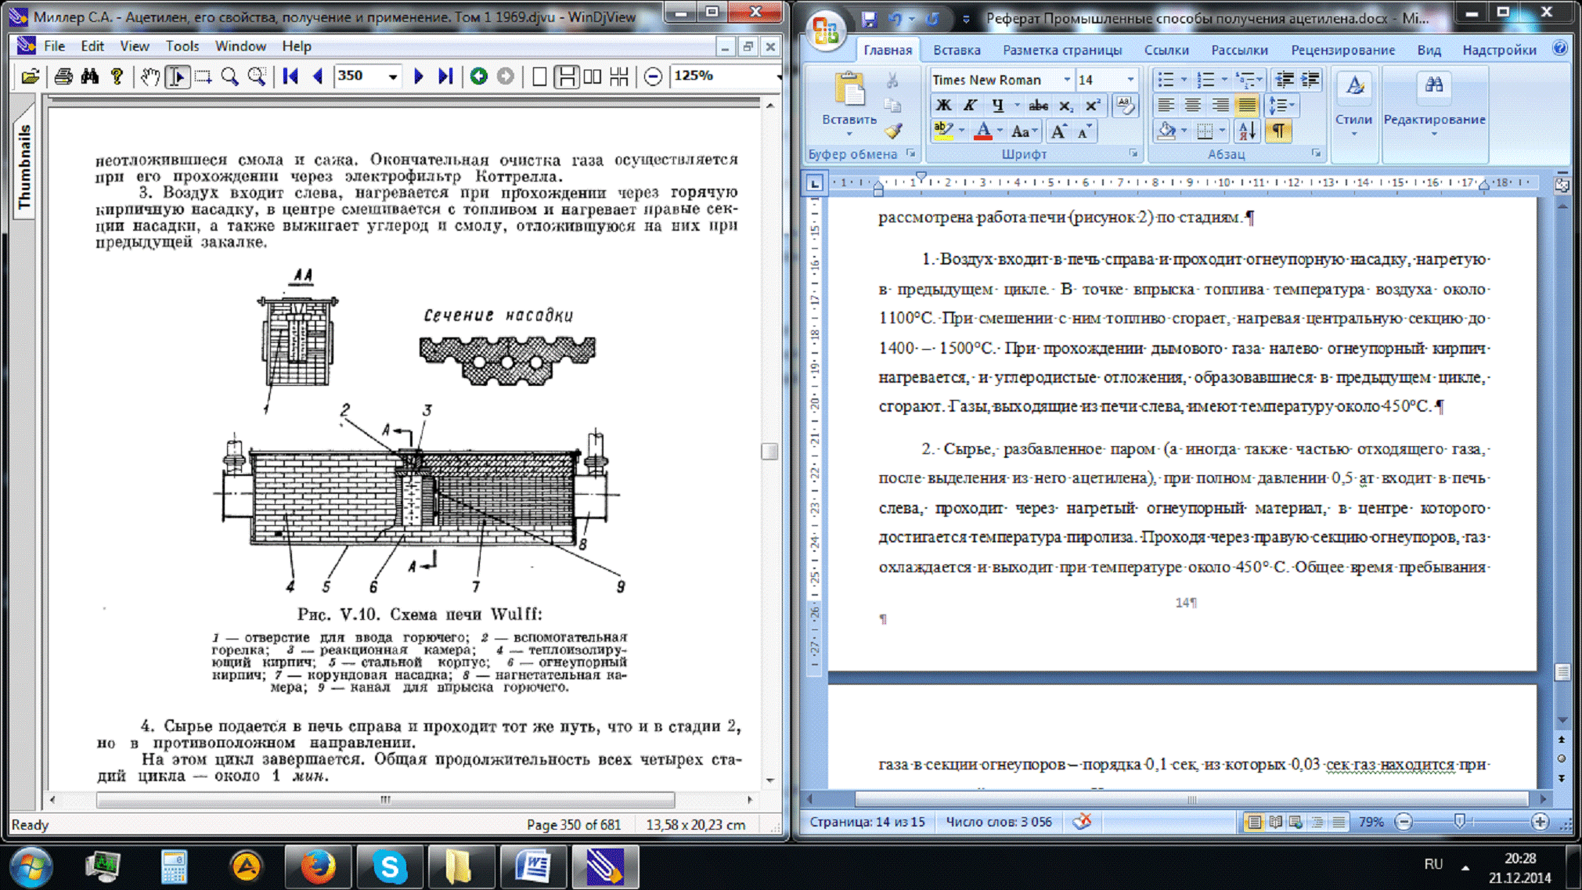
Task: Click the Sort paragraph icon in Word
Action: coord(1247,131)
